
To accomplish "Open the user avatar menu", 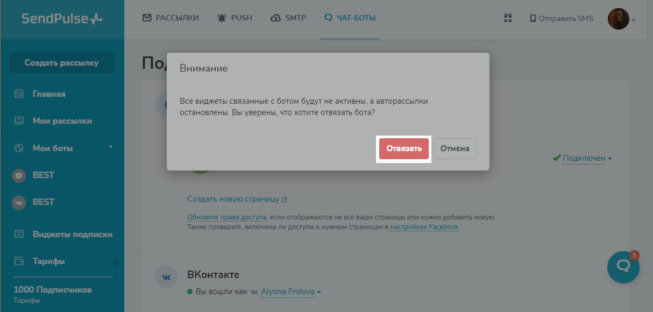I will (621, 19).
